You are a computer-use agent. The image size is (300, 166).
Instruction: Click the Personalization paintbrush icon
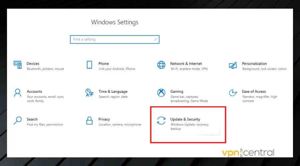click(x=233, y=65)
